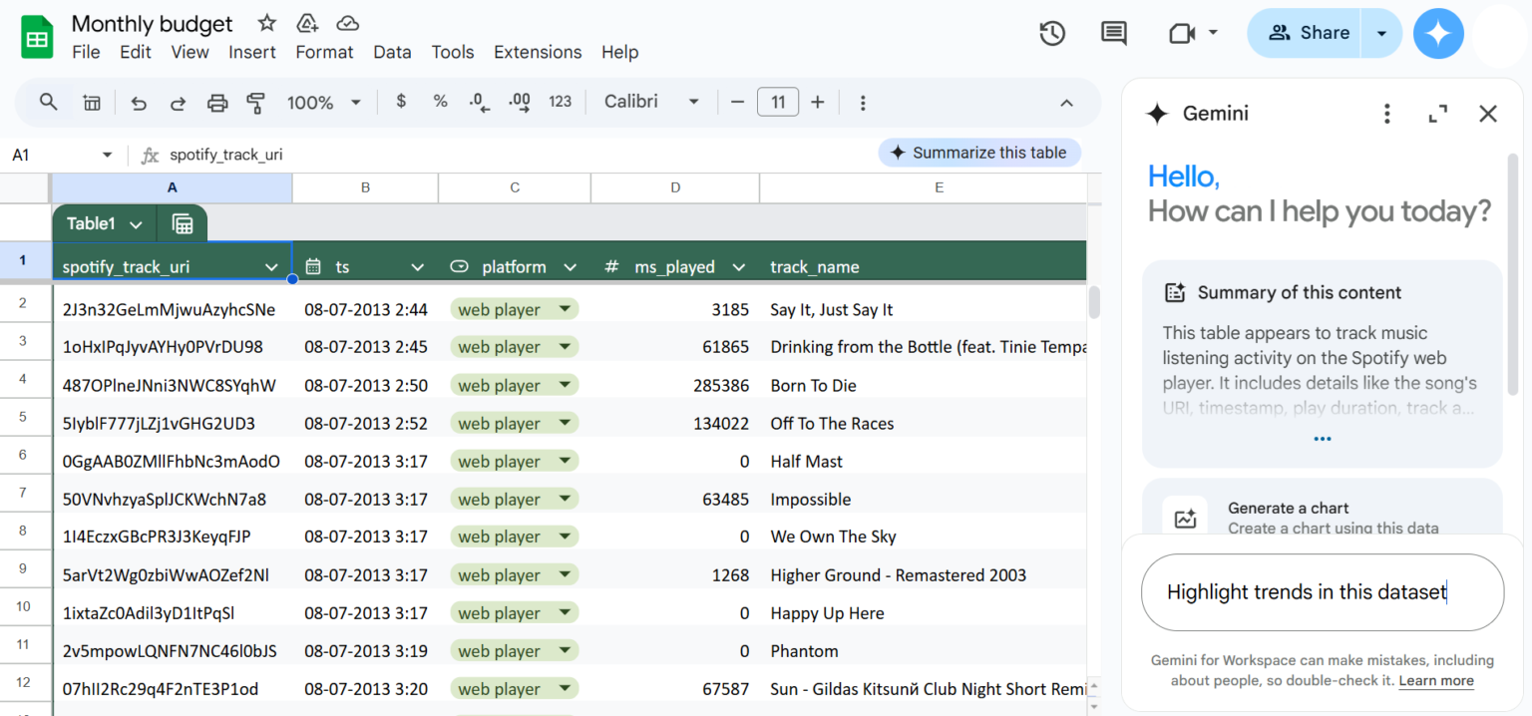
Task: Open the Calibri font dropdown
Action: click(x=650, y=101)
